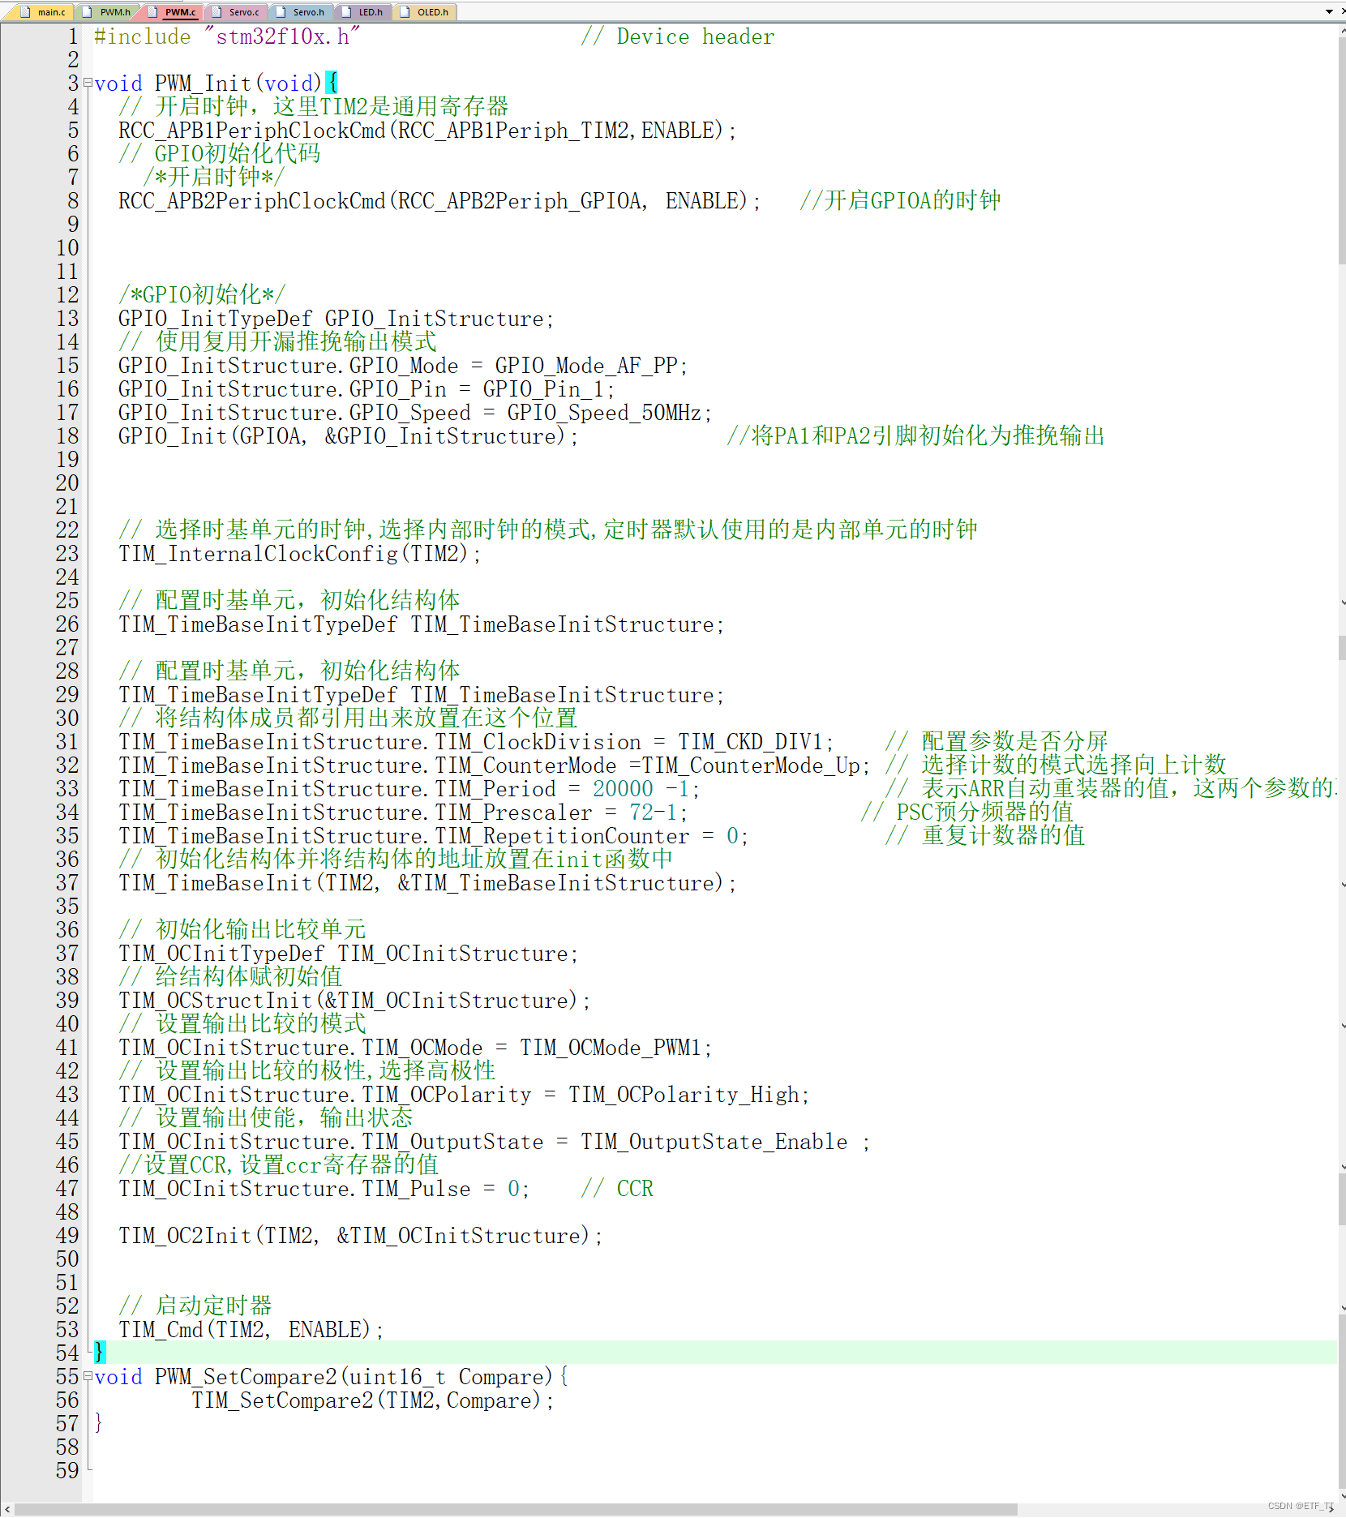Click TIM_OCMode_PWM1 on line 41
The width and height of the screenshot is (1346, 1518).
tap(611, 1048)
